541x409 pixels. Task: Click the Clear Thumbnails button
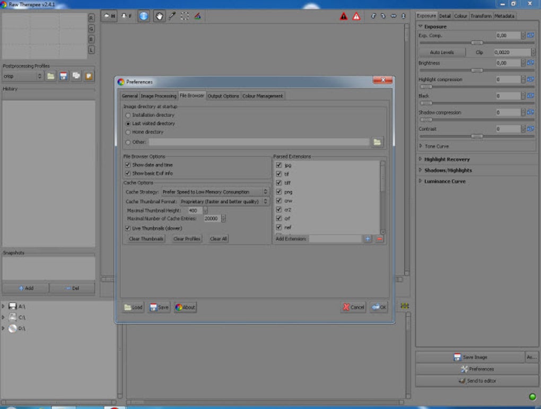[x=146, y=239]
